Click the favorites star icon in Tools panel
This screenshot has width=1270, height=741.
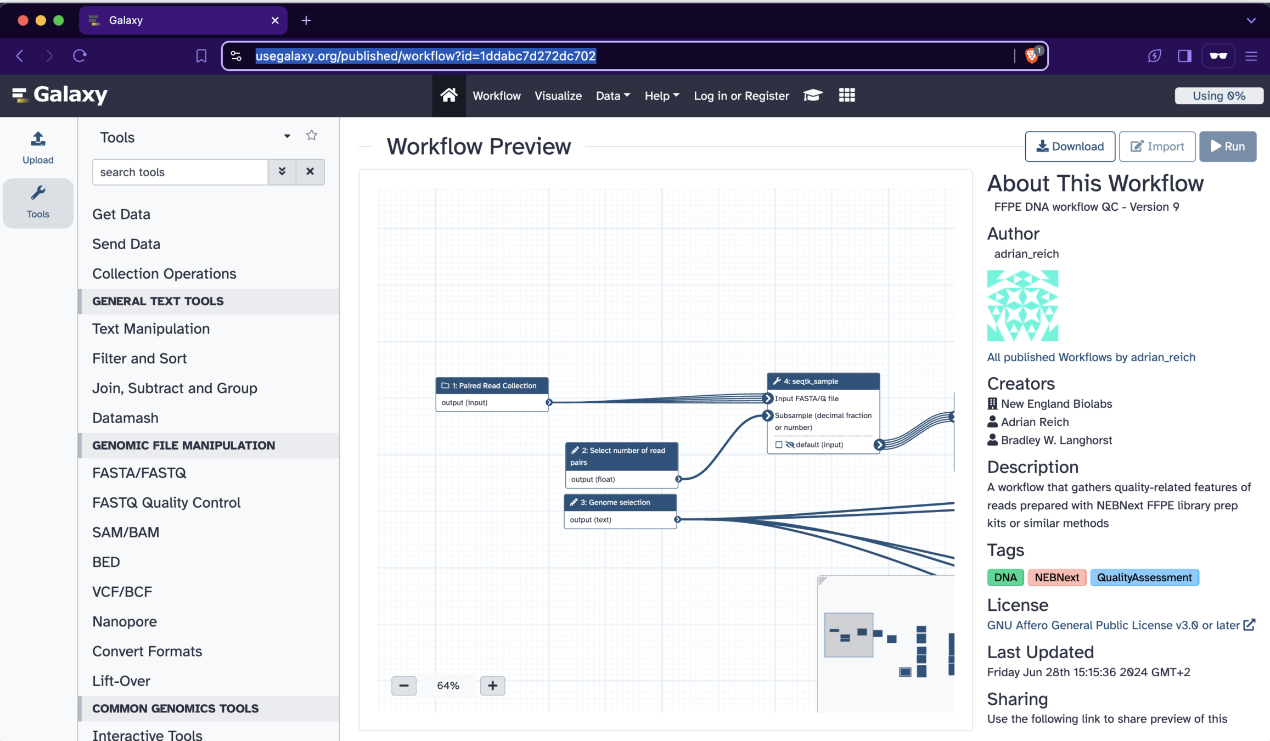tap(311, 136)
